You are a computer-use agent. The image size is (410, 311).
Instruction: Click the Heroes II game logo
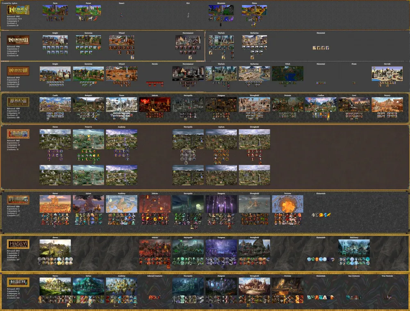pos(18,40)
